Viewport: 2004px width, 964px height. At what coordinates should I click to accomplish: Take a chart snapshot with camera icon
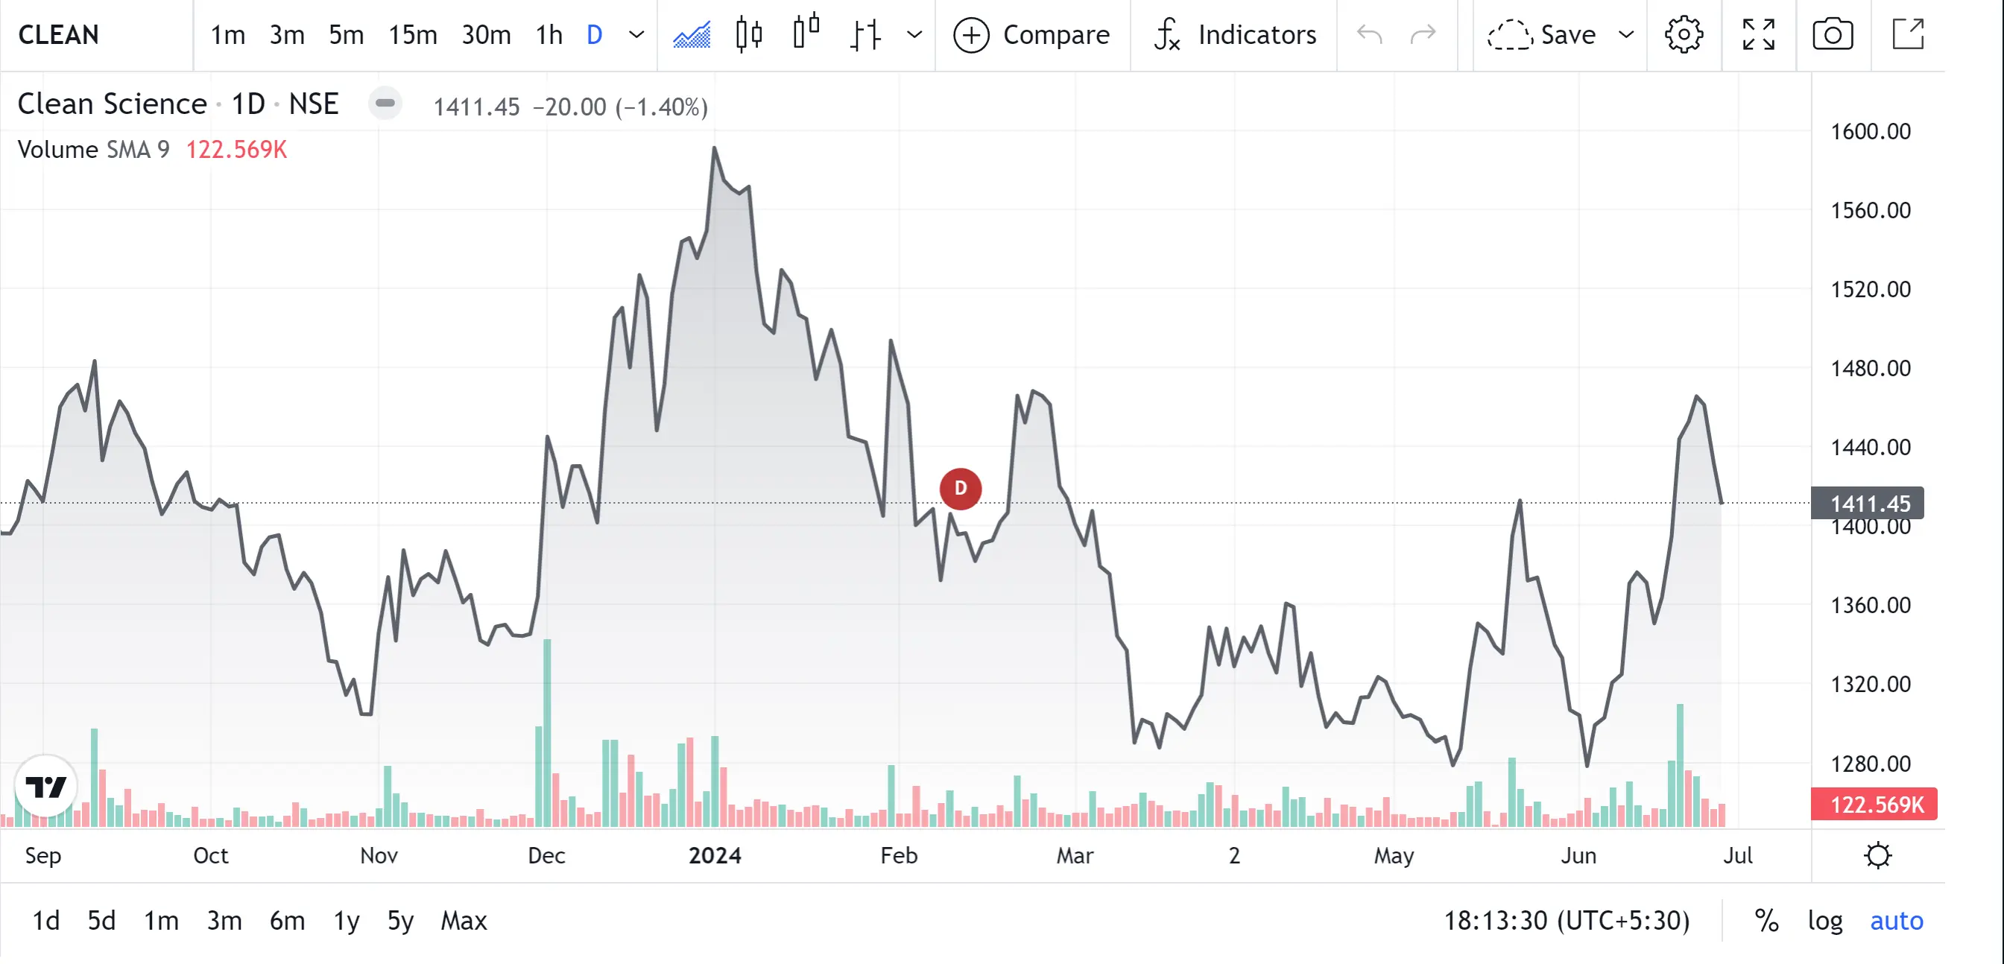point(1833,35)
